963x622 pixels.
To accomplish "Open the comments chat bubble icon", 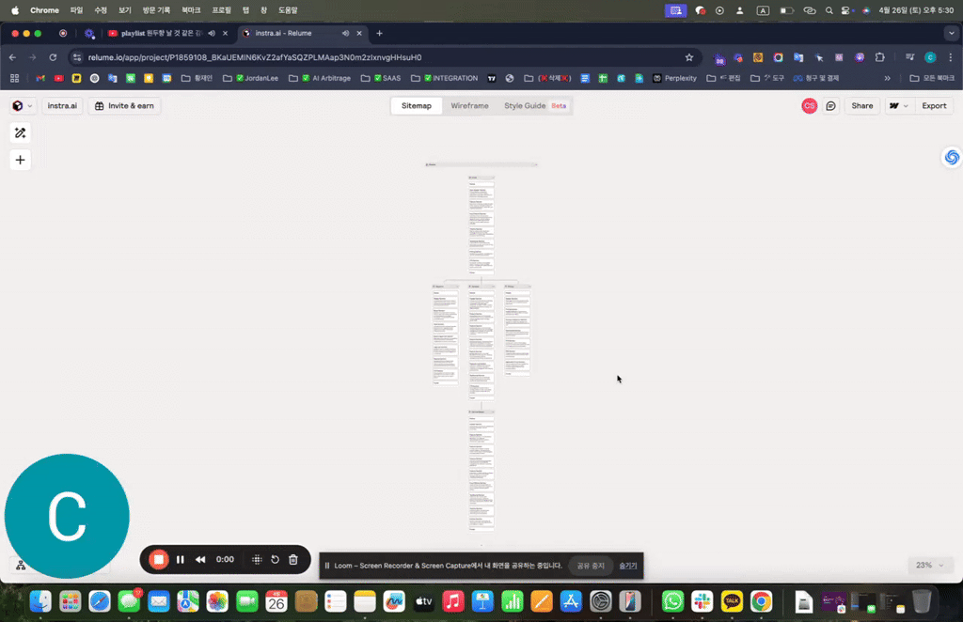I will coord(830,106).
